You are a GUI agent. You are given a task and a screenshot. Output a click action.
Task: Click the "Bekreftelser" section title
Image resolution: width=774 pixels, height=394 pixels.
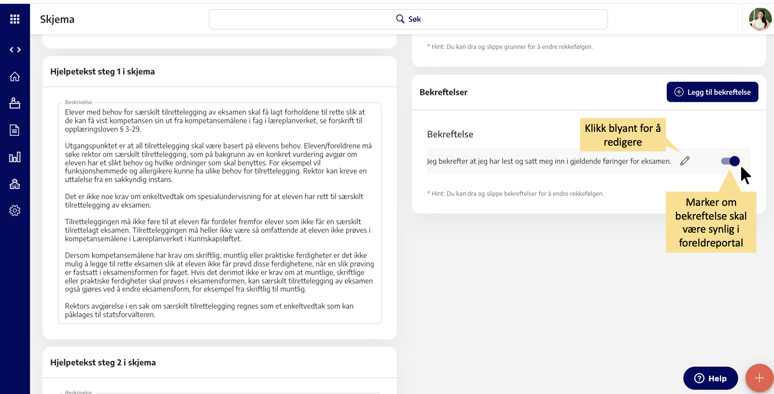[x=443, y=92]
